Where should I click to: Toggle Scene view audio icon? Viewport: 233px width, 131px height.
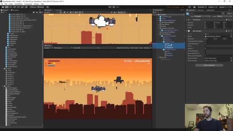pyautogui.click(x=67, y=12)
